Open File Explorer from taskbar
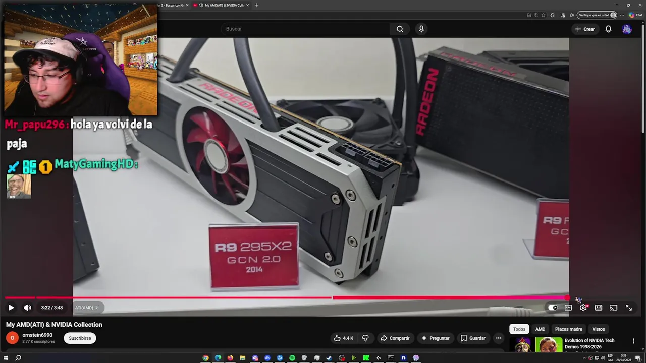The image size is (646, 363). pyautogui.click(x=243, y=358)
